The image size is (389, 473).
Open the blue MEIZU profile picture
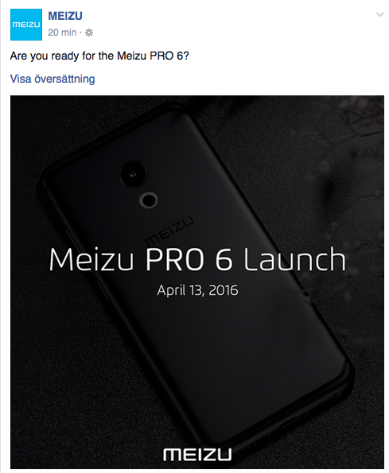26,25
